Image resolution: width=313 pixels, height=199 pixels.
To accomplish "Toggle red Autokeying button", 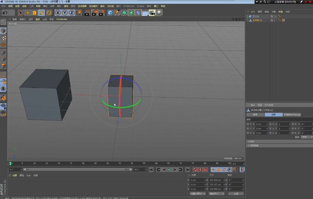I will coord(200,170).
